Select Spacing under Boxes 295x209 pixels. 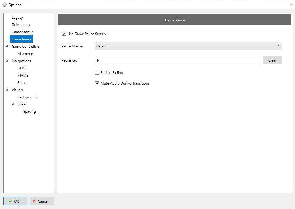[30, 111]
